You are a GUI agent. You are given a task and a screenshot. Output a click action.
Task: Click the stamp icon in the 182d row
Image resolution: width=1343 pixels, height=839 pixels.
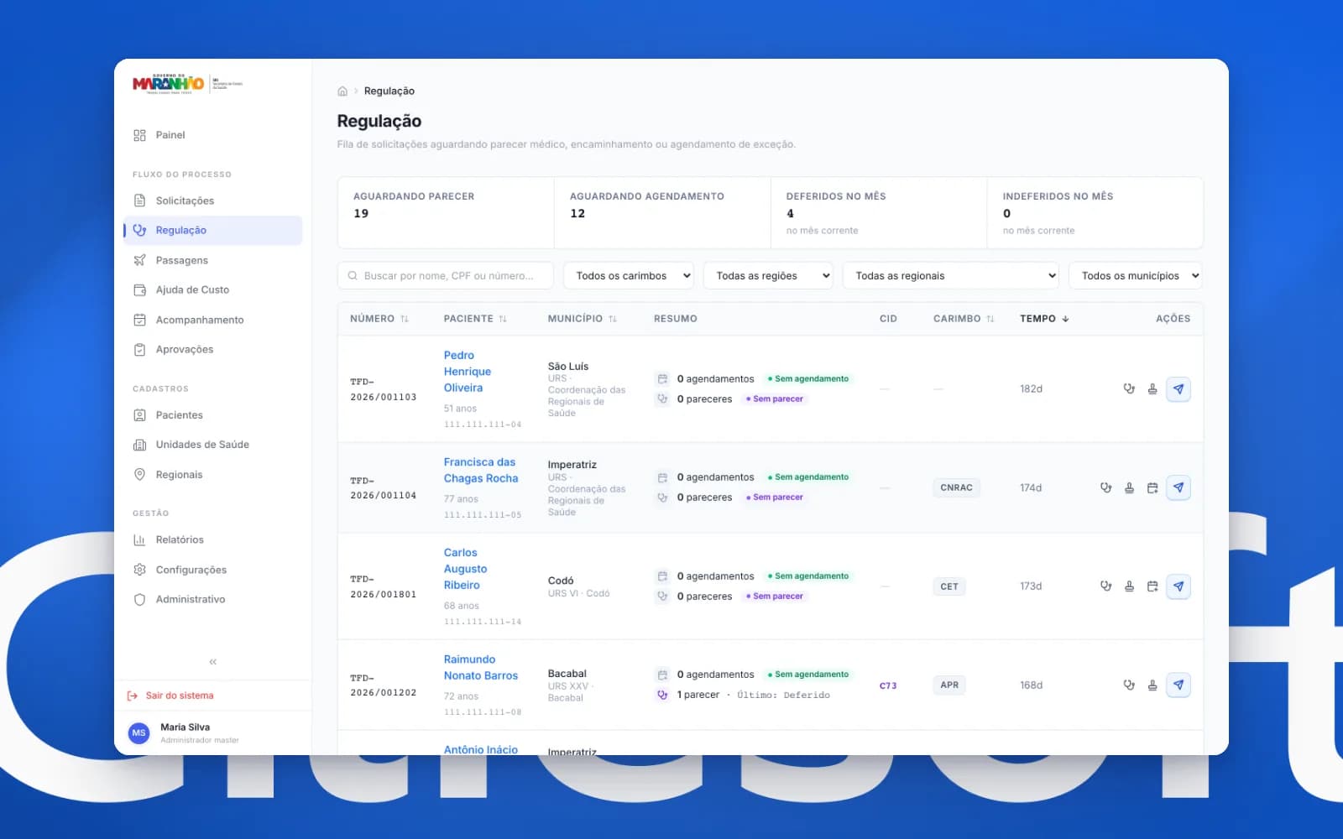tap(1152, 388)
